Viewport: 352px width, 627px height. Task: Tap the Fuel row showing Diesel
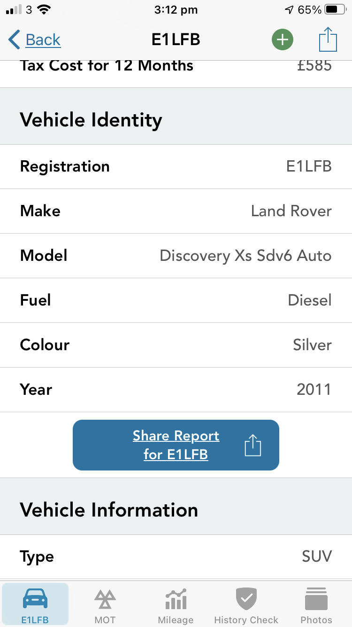pyautogui.click(x=176, y=300)
